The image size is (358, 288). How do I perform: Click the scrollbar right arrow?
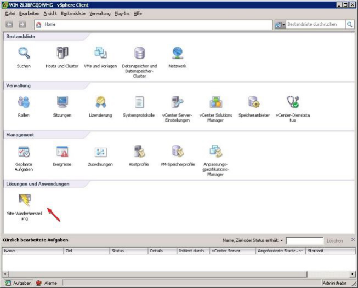353,274
